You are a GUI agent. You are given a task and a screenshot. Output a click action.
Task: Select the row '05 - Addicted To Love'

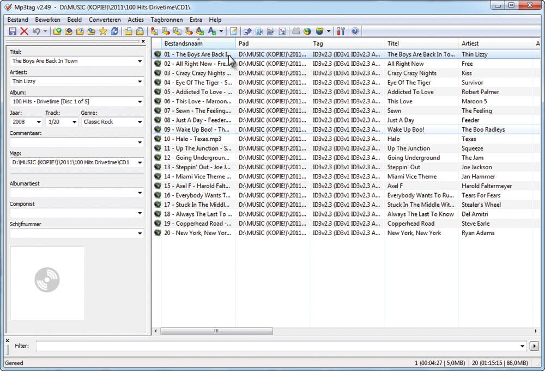346,92
